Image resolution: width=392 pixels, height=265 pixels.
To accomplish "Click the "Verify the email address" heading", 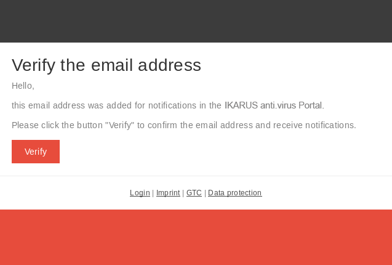I will coord(106,65).
